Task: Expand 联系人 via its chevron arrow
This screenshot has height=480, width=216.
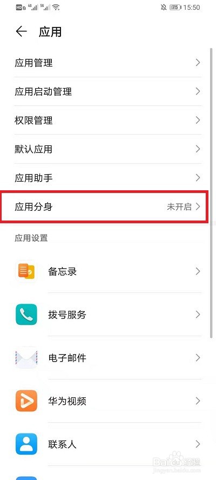Action: coord(198,444)
